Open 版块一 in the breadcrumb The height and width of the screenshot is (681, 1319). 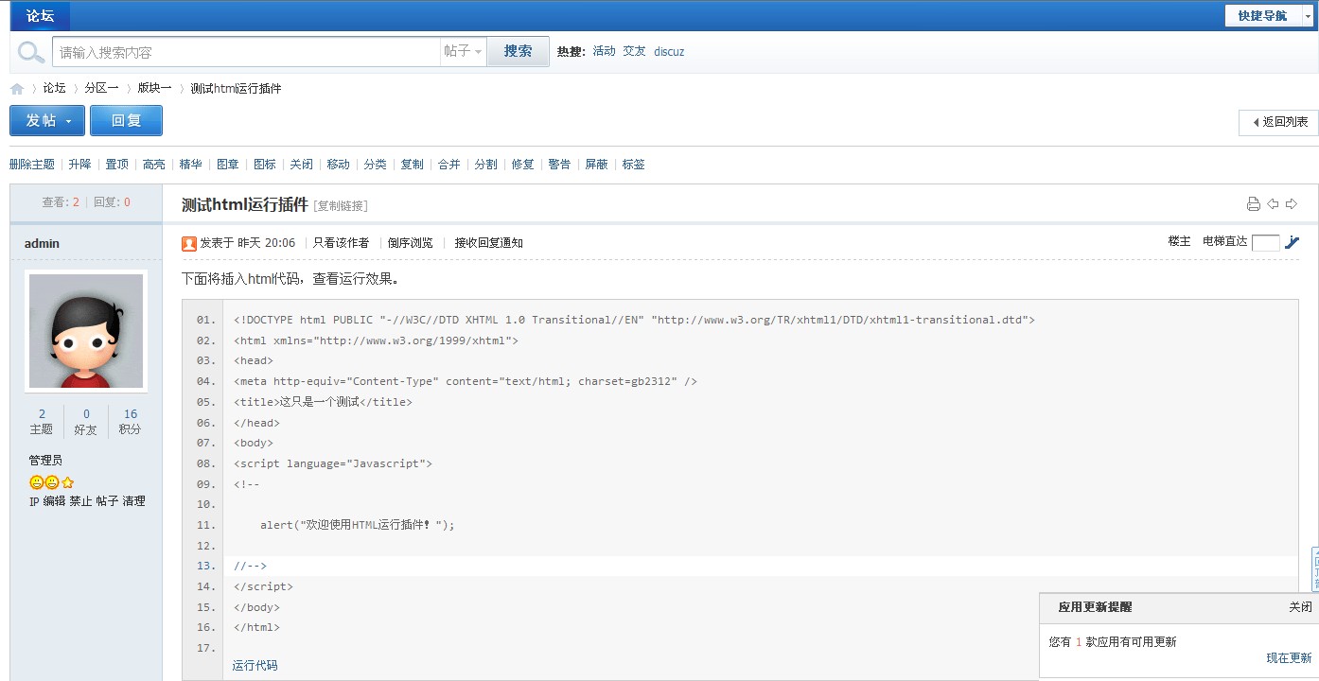click(x=154, y=88)
